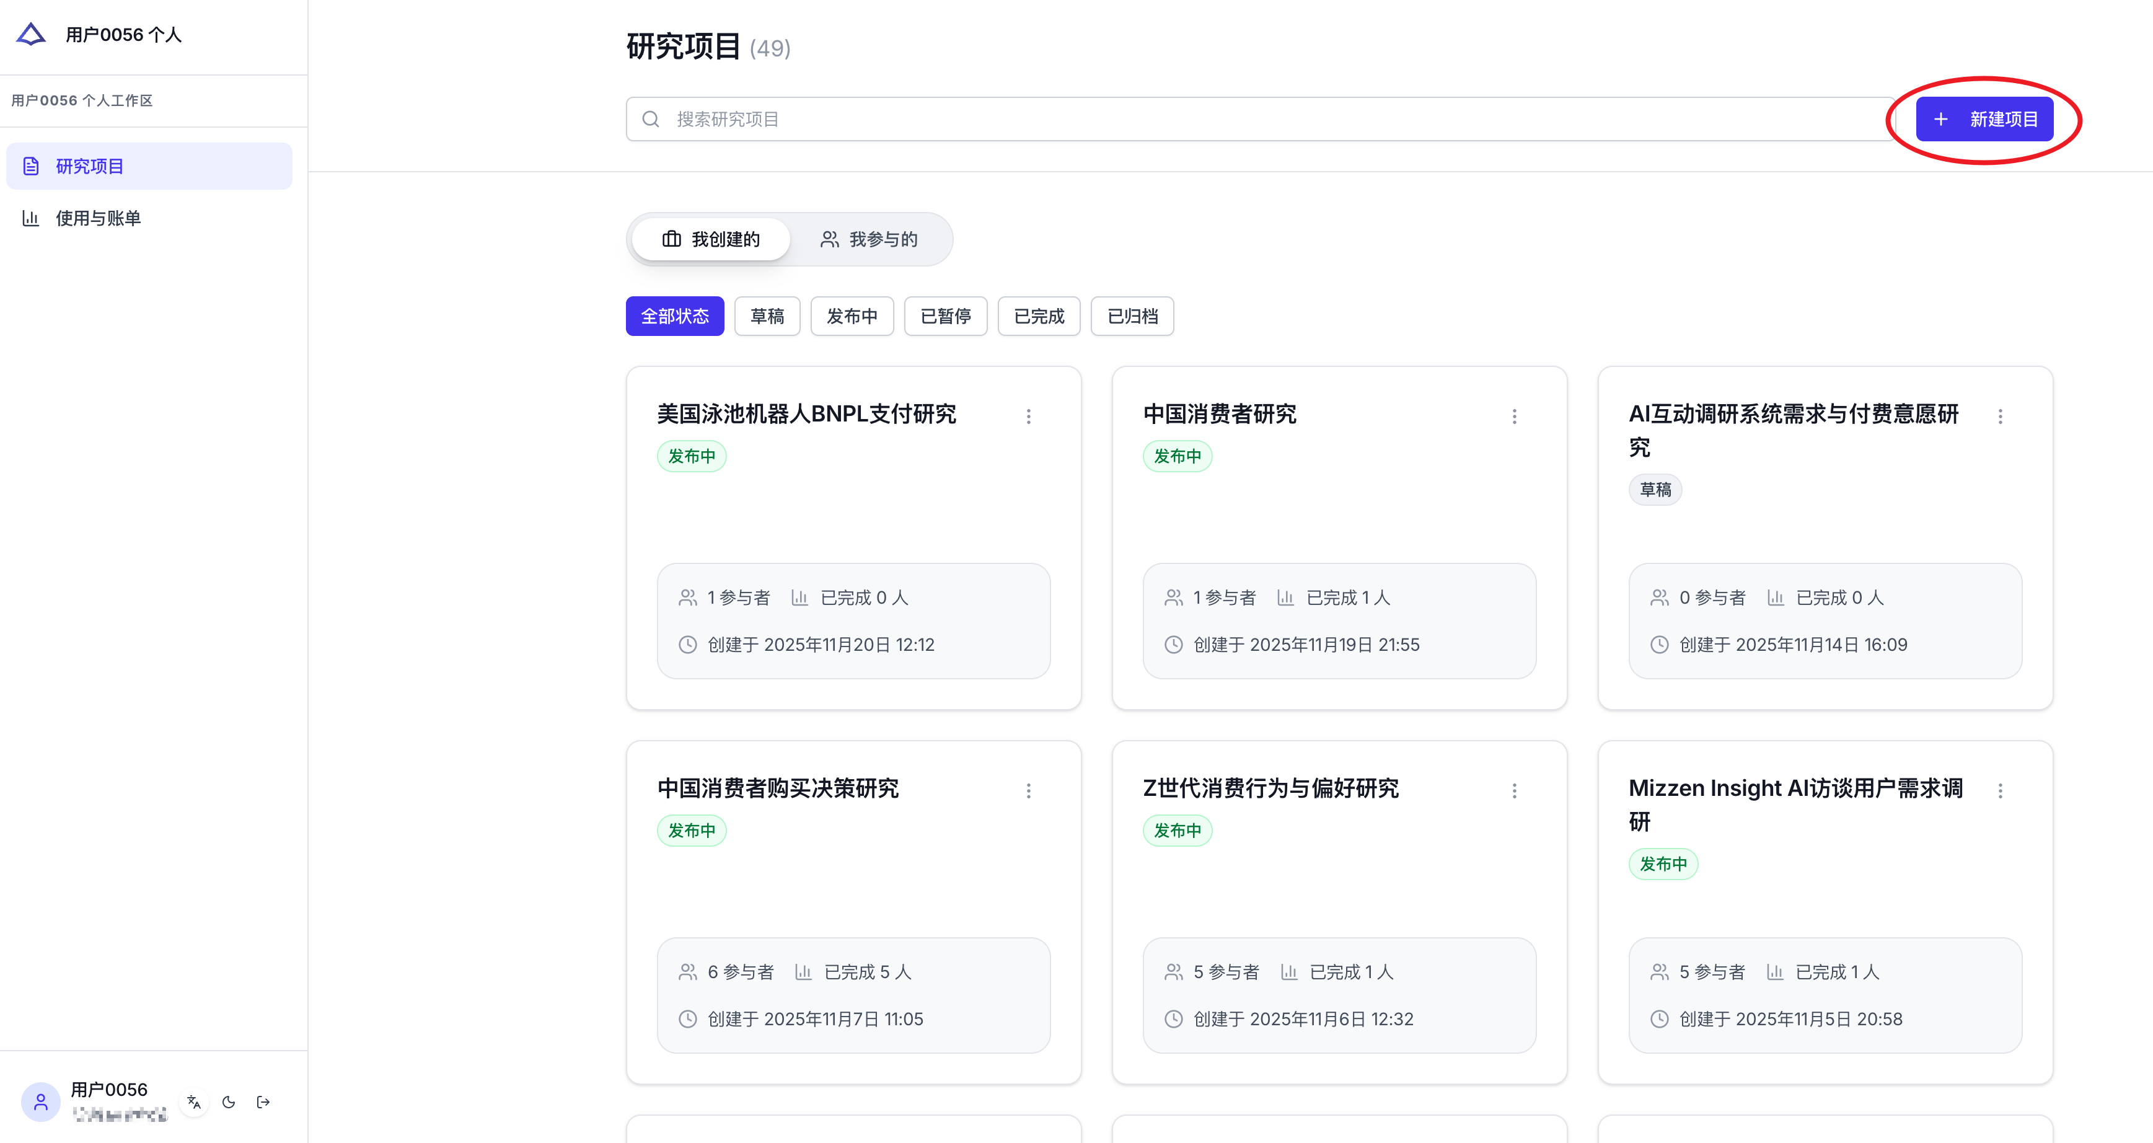Filter projects by 已完成 status

point(1039,316)
